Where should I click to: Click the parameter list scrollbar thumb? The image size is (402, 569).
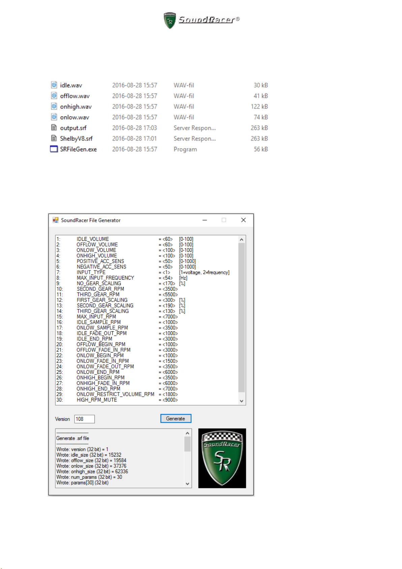pos(241,317)
